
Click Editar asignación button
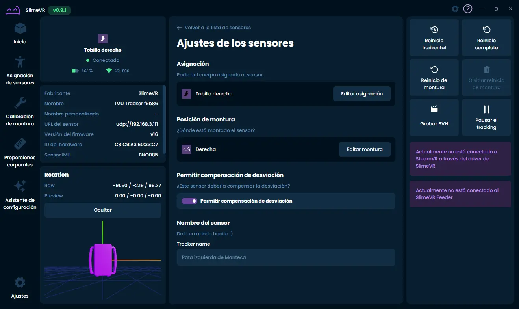361,94
